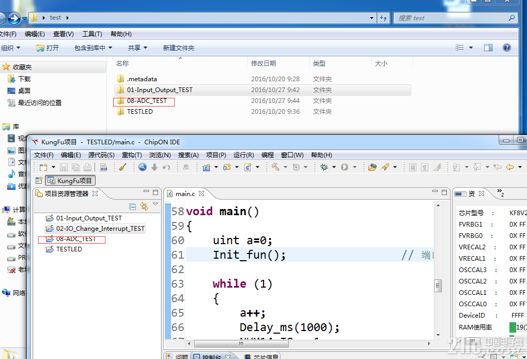Click the Explorer help question mark icon
Viewport: 527px width, 359px height.
click(x=507, y=48)
